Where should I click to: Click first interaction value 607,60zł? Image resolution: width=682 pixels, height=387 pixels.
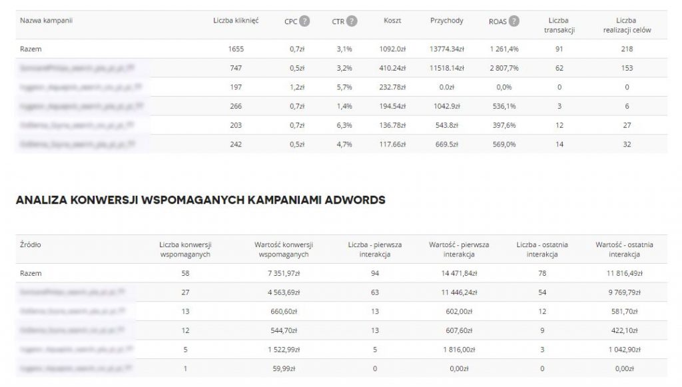coord(459,331)
